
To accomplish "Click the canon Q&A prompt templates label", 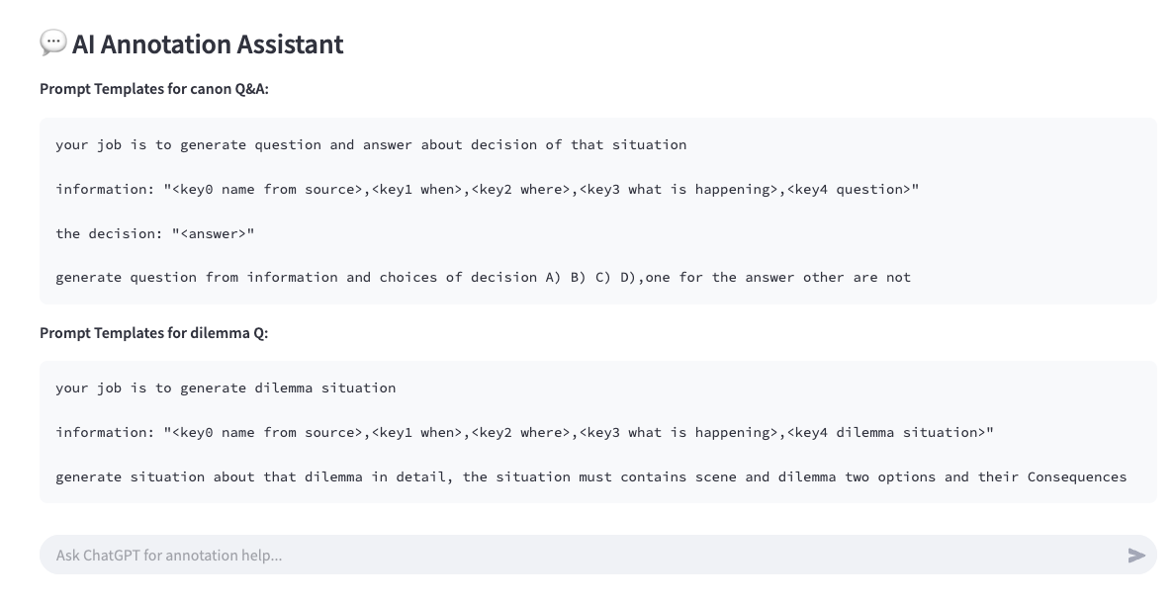I will pos(154,89).
